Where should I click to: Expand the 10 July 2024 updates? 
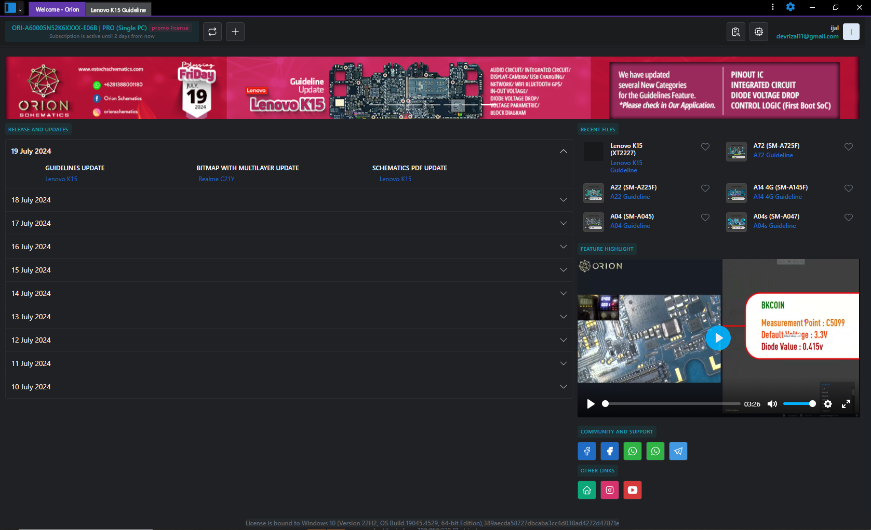coord(289,387)
